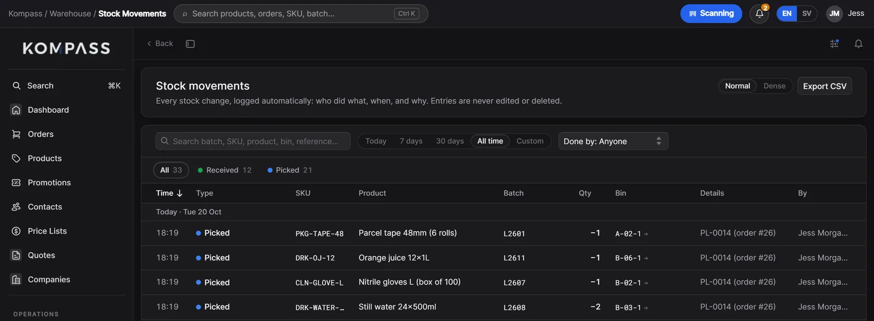Click the sidebar Search magnifier icon
This screenshot has height=321, width=874.
(16, 86)
